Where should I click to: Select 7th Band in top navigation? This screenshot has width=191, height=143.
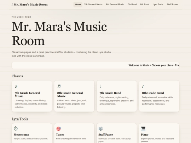coord(132,5)
